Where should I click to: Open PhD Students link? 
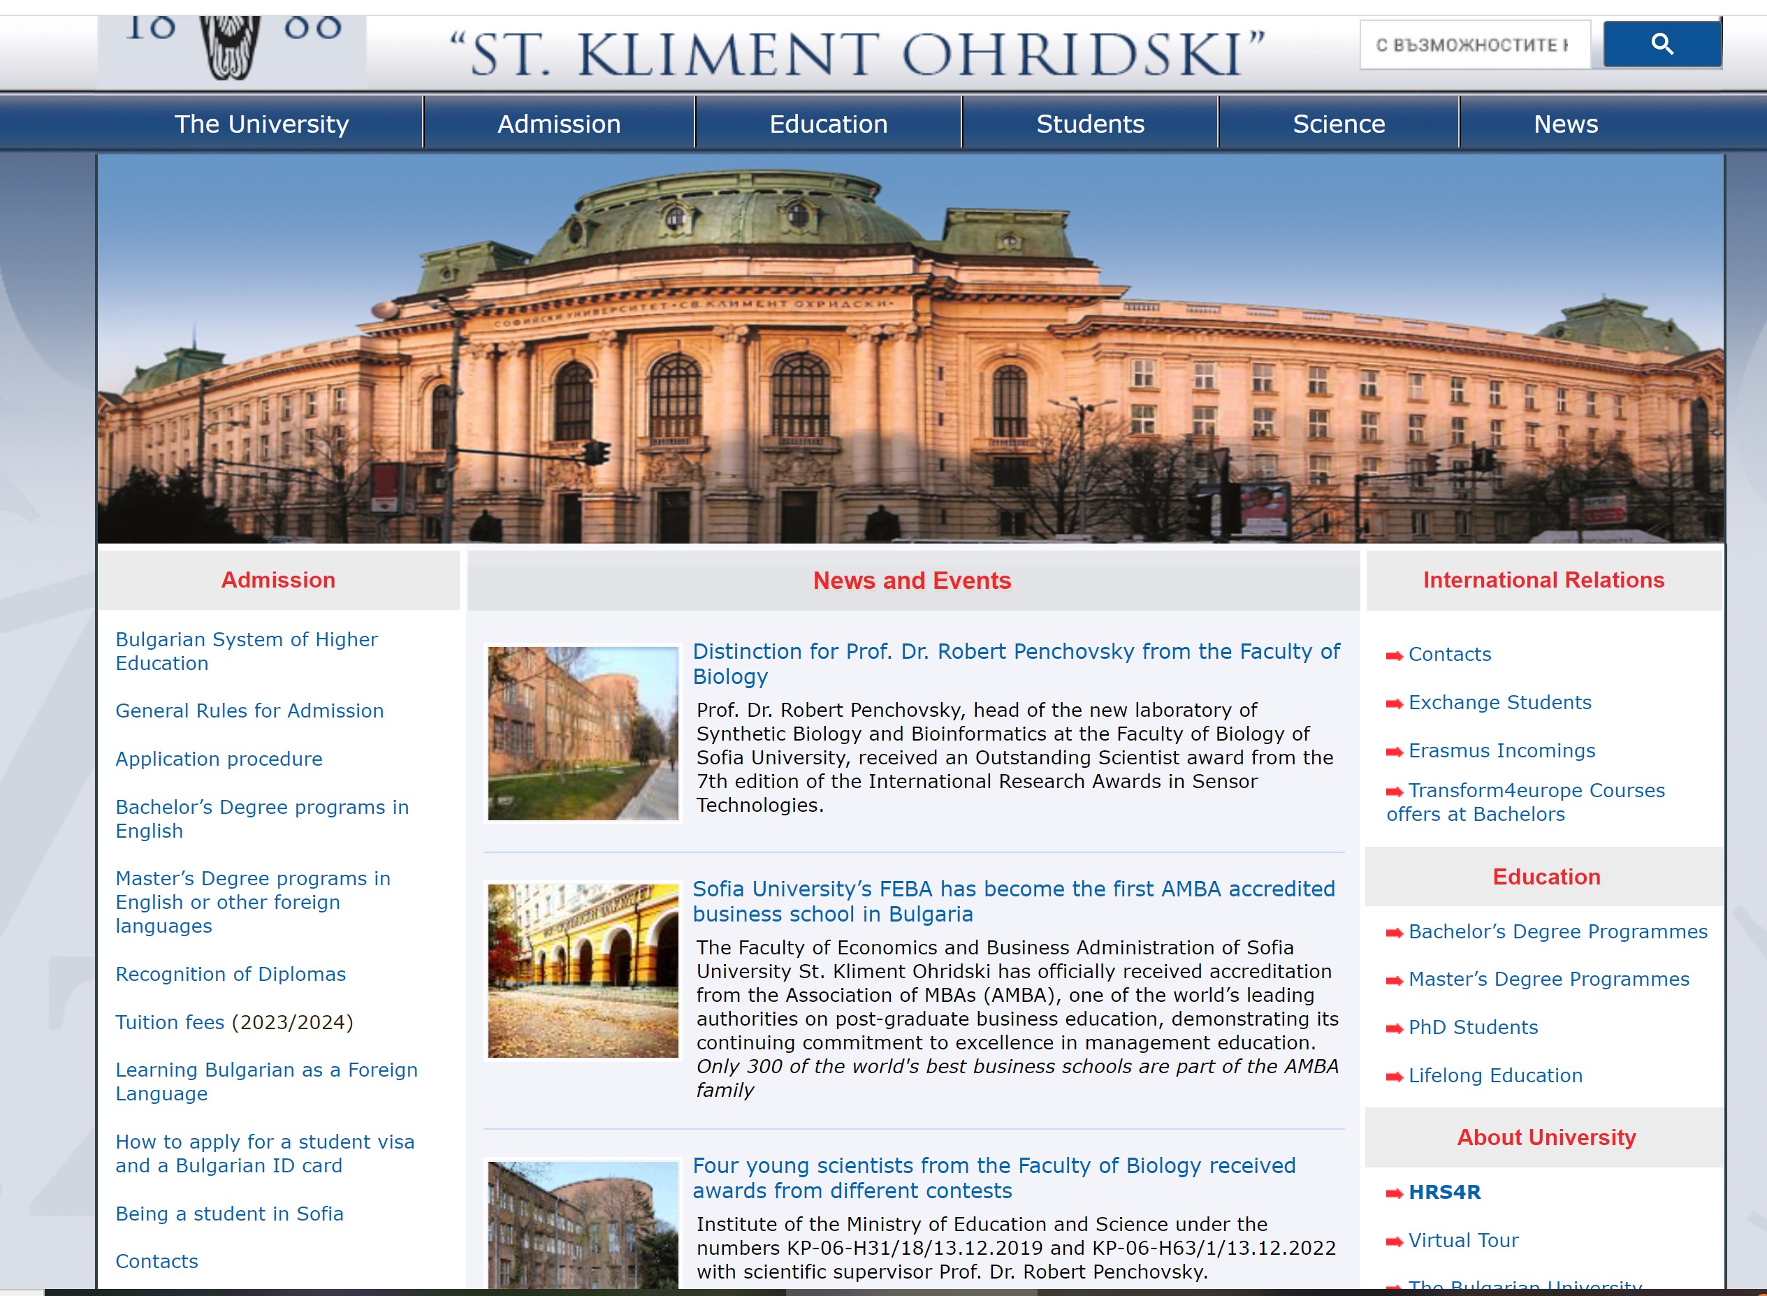[x=1473, y=1028]
